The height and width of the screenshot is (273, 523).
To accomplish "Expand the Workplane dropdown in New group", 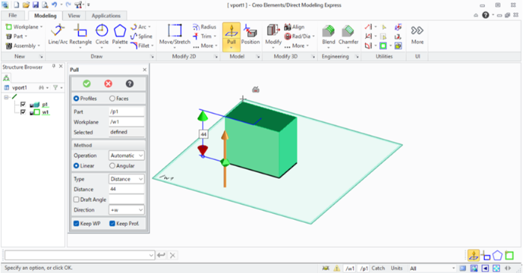I will pyautogui.click(x=41, y=27).
